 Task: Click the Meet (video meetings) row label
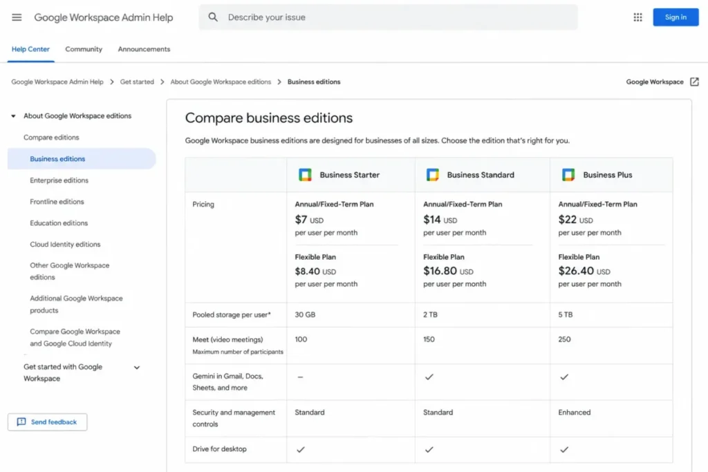[x=227, y=339]
